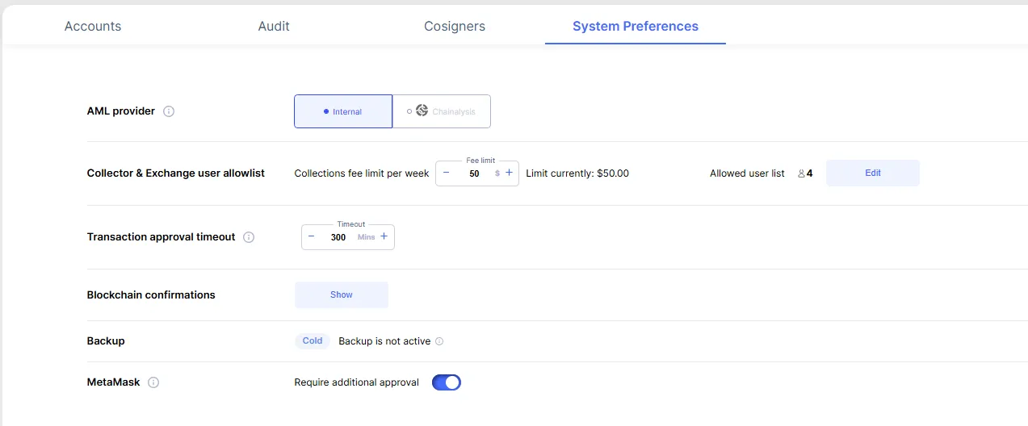
Task: Show blockchain confirmations
Action: [x=342, y=294]
